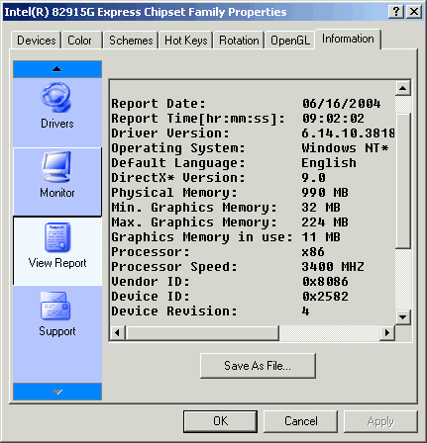This screenshot has width=427, height=443.
Task: Select the OpenGL tab
Action: (x=290, y=41)
